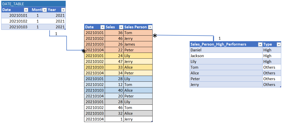Click the Sales_Person_High_Performers column header
Image resolution: width=283 pixels, height=124 pixels.
click(224, 44)
